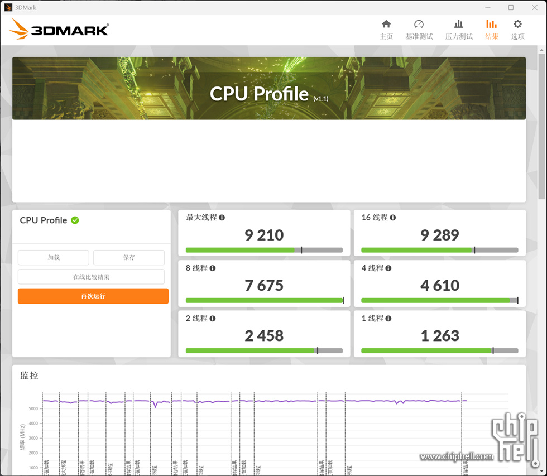Screen dimensions: 547x476
Task: Click the 9 210 max threads score
Action: [x=264, y=235]
